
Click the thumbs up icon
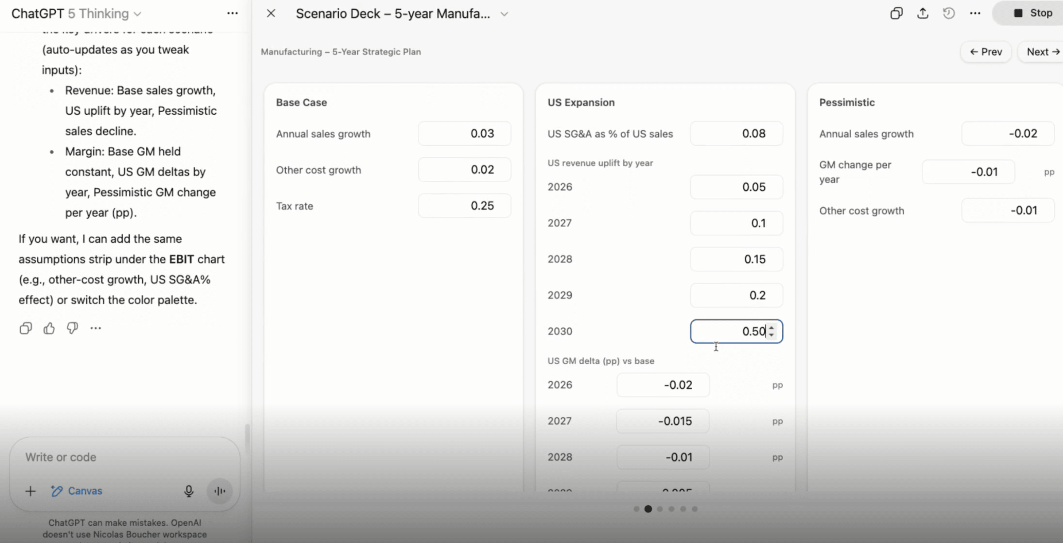pos(49,328)
